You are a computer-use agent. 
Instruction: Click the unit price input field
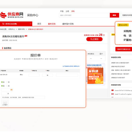coord(34,75)
